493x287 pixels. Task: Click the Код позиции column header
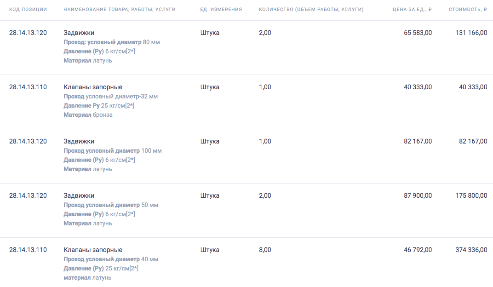pyautogui.click(x=28, y=10)
